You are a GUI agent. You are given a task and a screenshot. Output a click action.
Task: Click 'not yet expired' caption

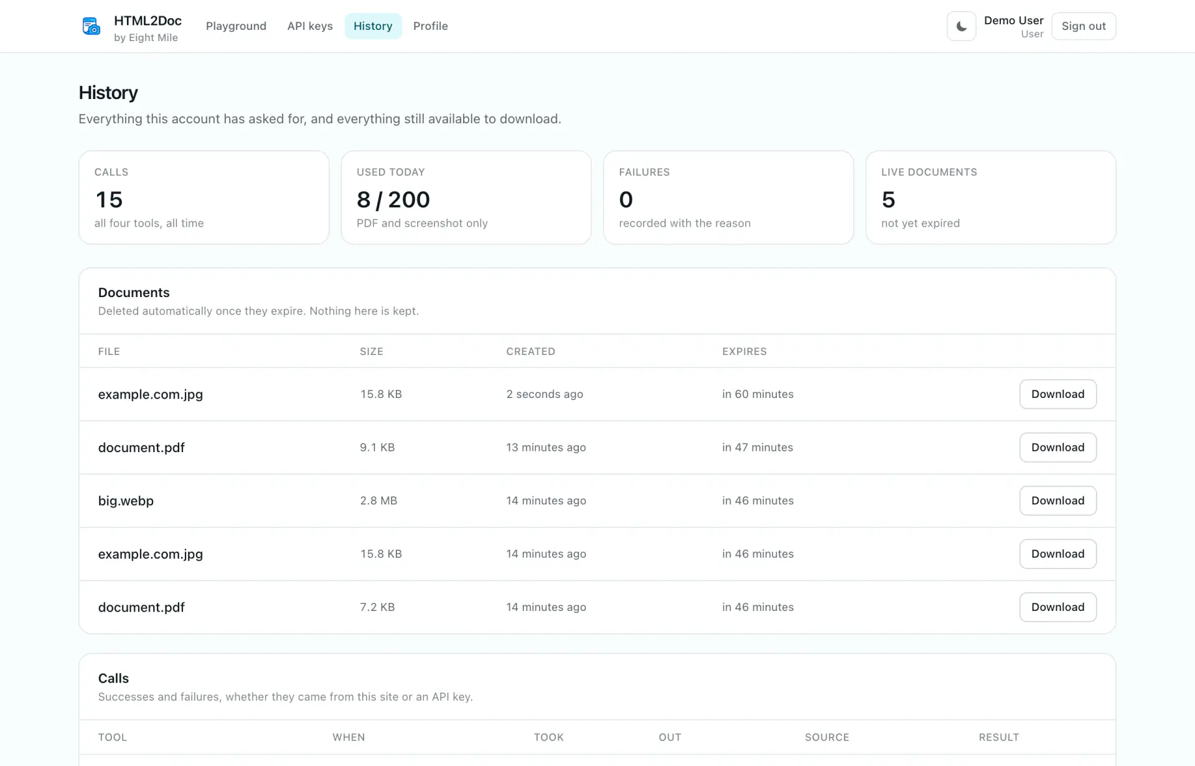[920, 223]
